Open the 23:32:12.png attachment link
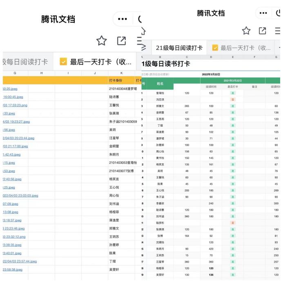Screen dimensions: 283x283 click(x=14, y=236)
